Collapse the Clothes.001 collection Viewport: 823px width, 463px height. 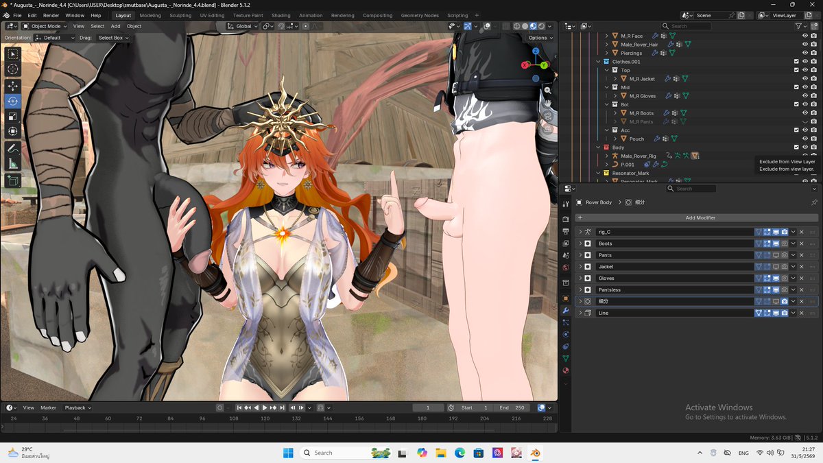tap(598, 62)
